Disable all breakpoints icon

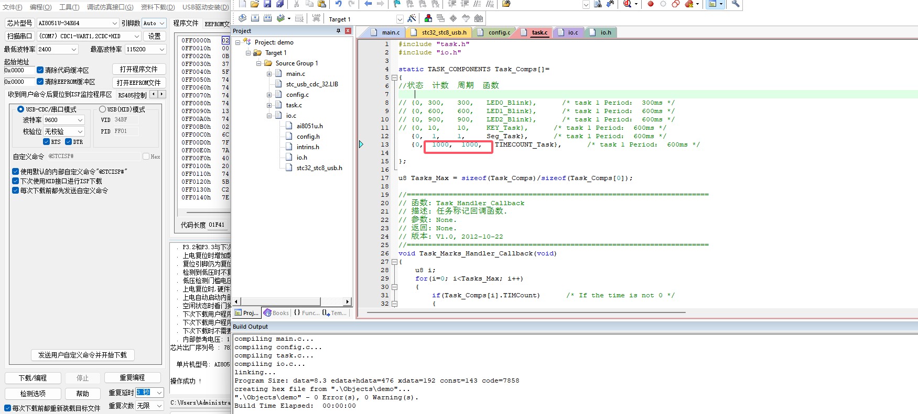tap(676, 4)
